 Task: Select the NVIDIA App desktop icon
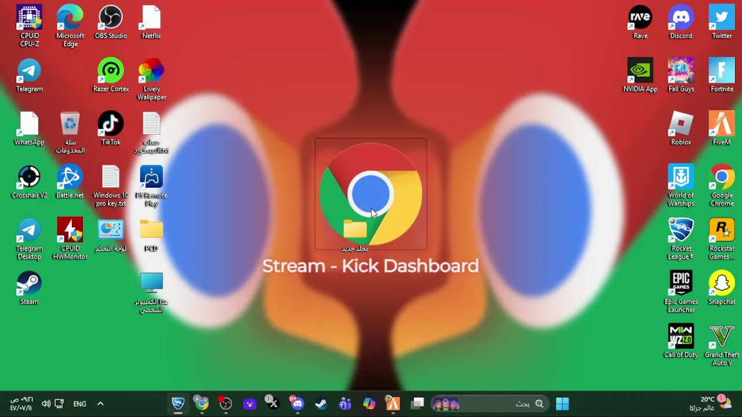tap(641, 75)
